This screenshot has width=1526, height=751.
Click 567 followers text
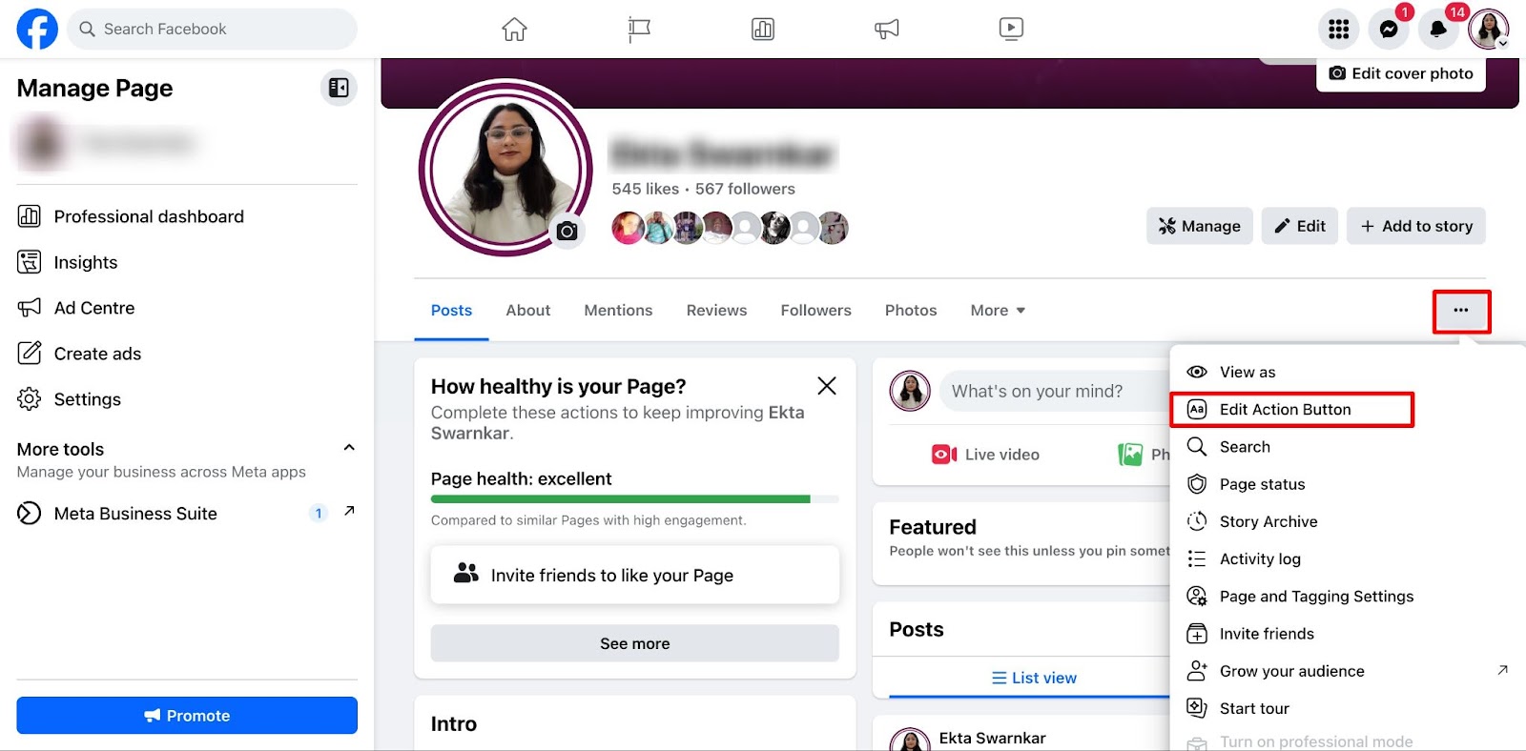tap(745, 189)
